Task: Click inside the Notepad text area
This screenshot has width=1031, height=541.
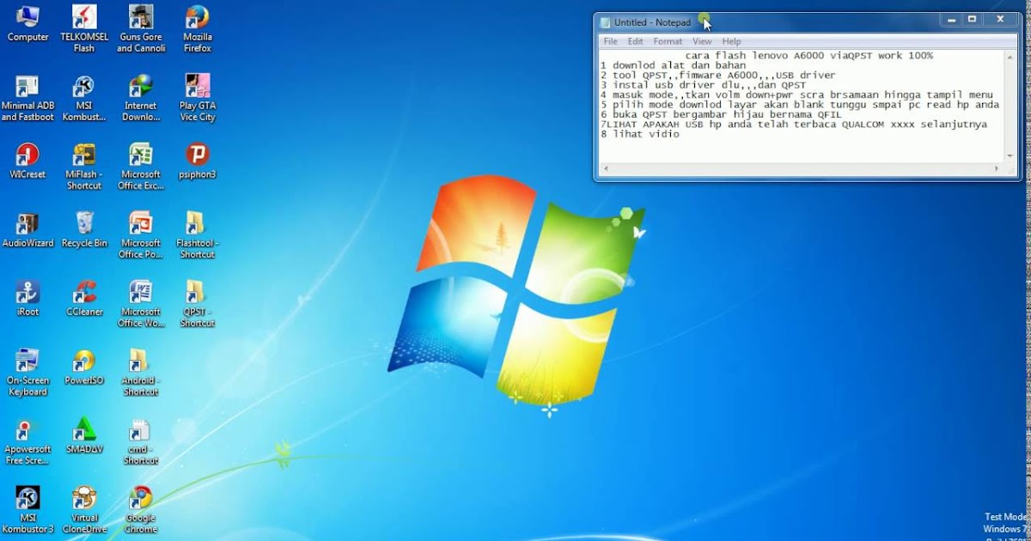Action: click(801, 106)
